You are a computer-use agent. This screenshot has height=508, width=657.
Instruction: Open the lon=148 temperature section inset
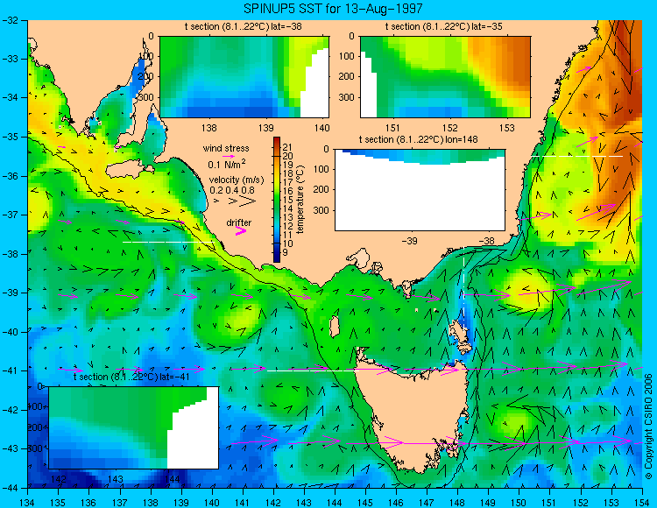pos(420,190)
